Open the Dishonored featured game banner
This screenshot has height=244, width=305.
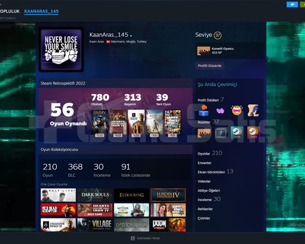click(131, 225)
